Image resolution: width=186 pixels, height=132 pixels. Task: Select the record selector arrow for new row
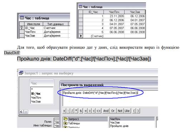[x=81, y=36]
